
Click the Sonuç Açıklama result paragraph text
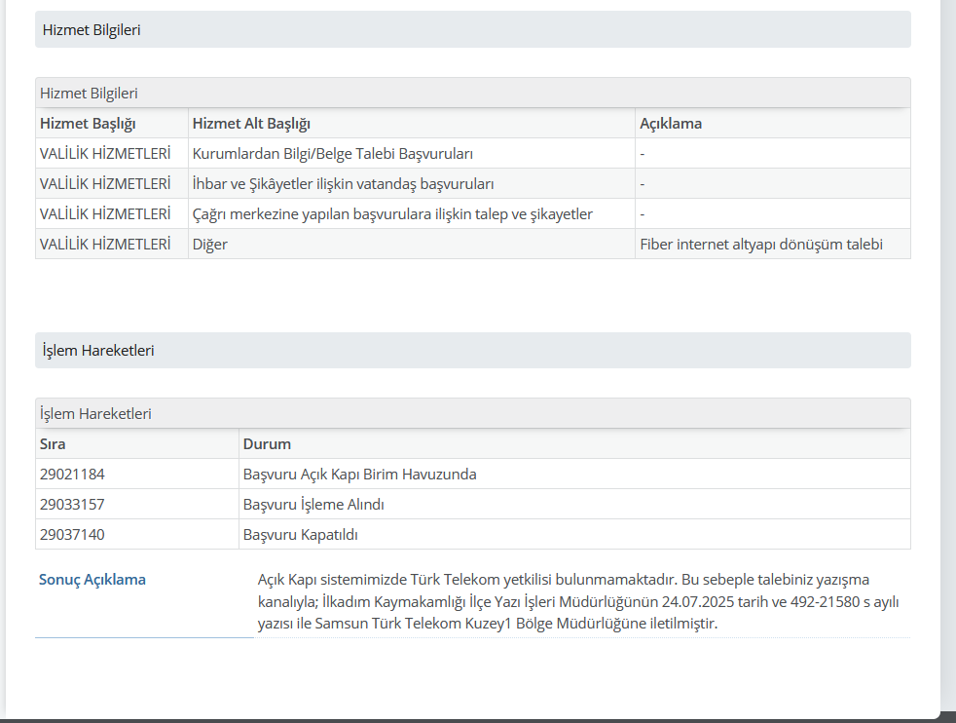pos(578,601)
